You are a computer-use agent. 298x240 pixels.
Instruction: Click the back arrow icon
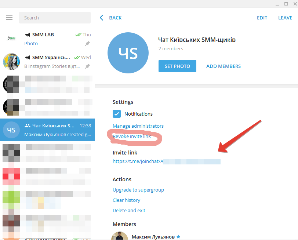(x=102, y=18)
